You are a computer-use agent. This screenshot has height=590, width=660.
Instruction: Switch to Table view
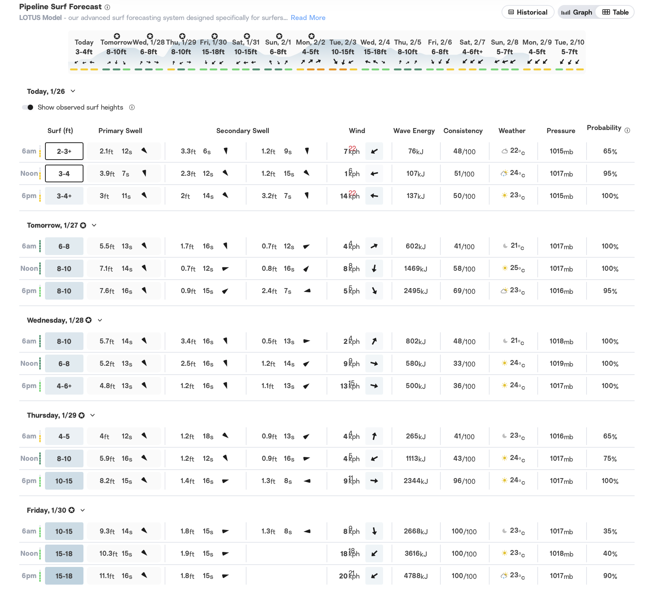(x=615, y=12)
